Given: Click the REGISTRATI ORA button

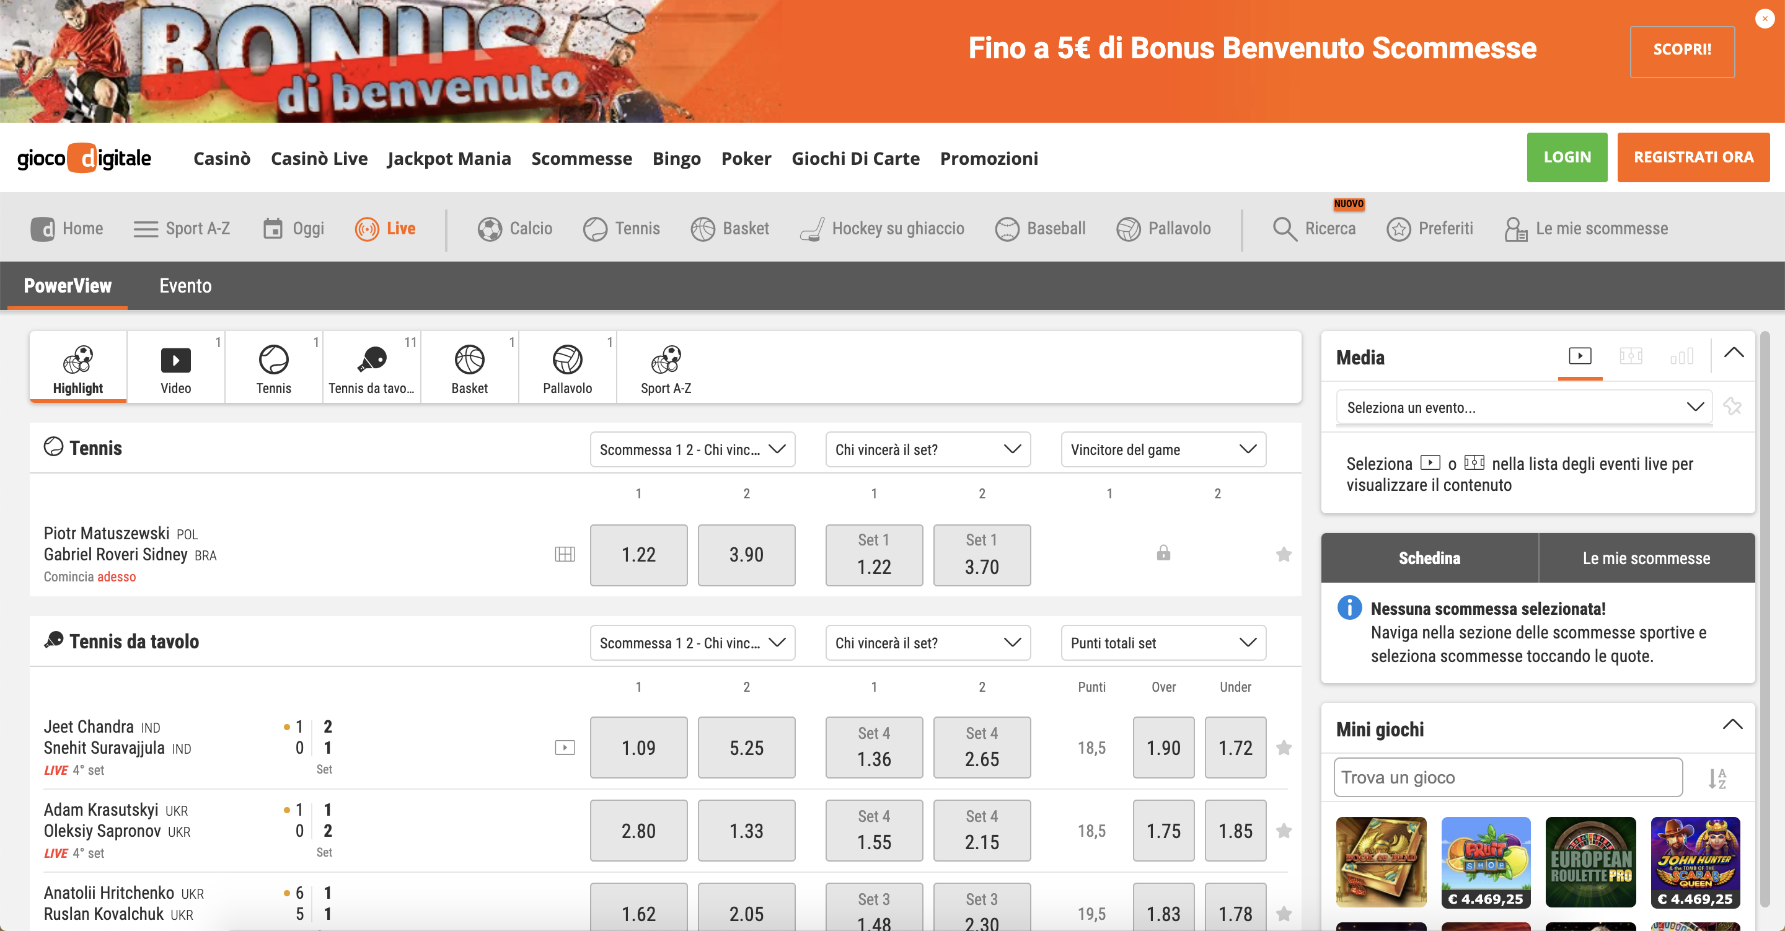Looking at the screenshot, I should click(1693, 157).
